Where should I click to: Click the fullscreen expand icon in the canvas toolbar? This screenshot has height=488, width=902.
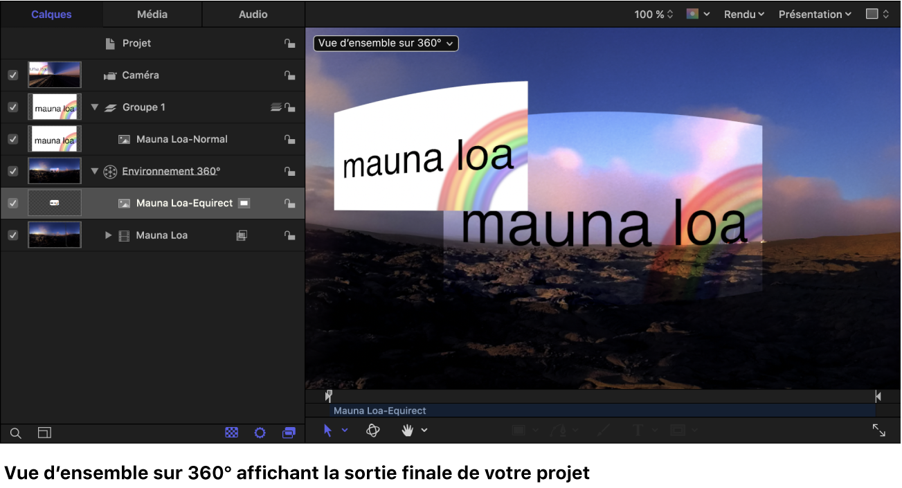tap(878, 430)
